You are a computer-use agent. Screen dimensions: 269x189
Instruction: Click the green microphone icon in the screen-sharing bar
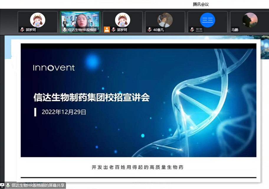pos(8,185)
